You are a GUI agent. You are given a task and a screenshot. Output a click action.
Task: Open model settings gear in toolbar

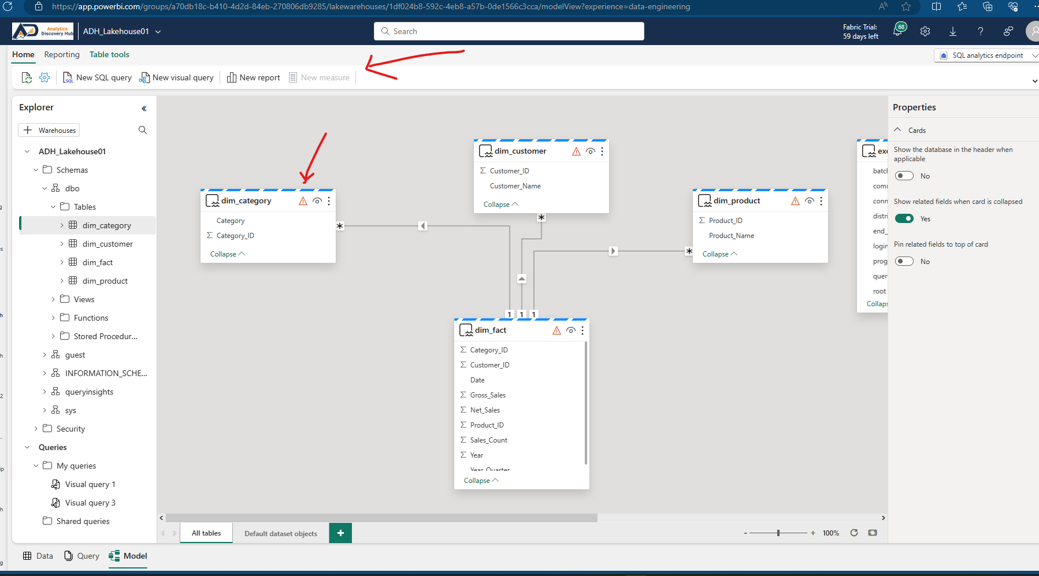(44, 77)
